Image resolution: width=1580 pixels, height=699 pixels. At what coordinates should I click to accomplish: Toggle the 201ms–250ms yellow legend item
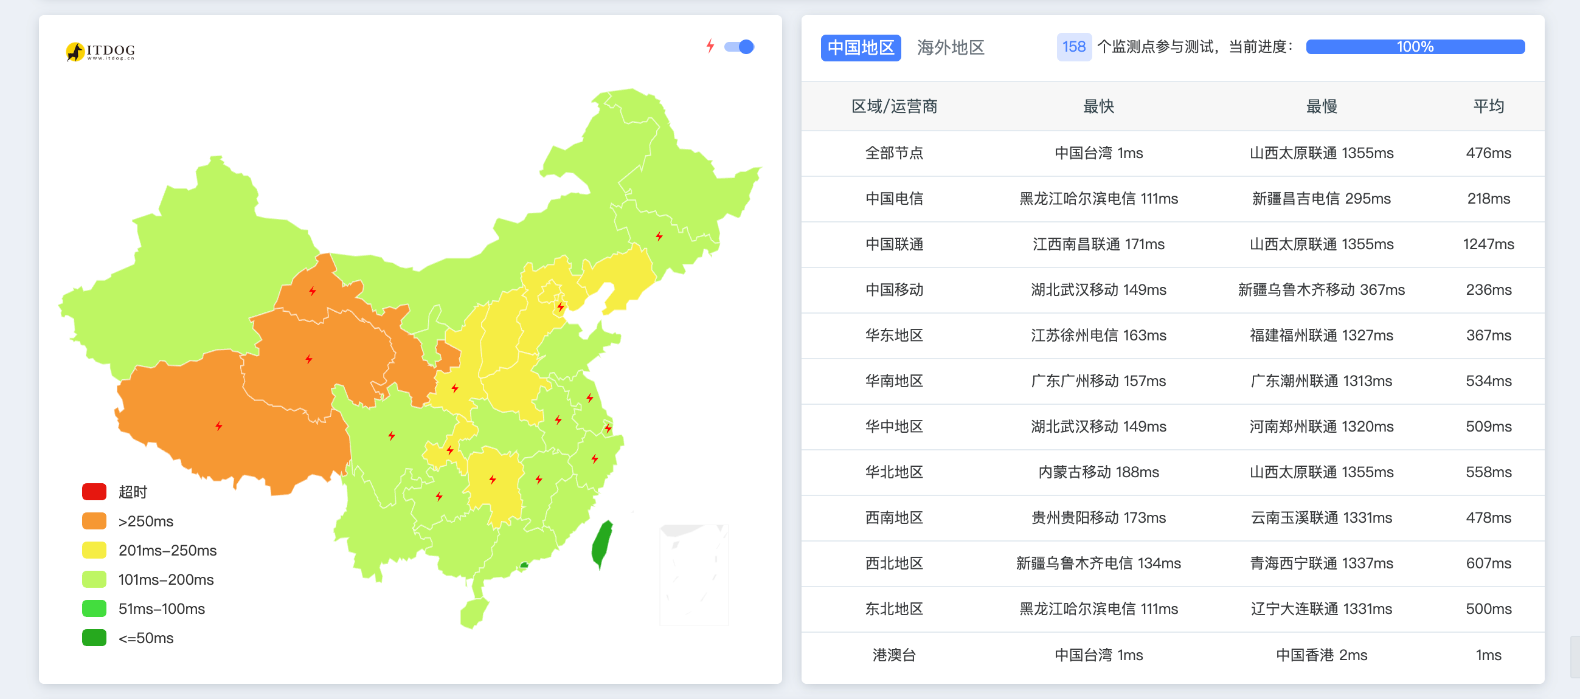click(94, 550)
